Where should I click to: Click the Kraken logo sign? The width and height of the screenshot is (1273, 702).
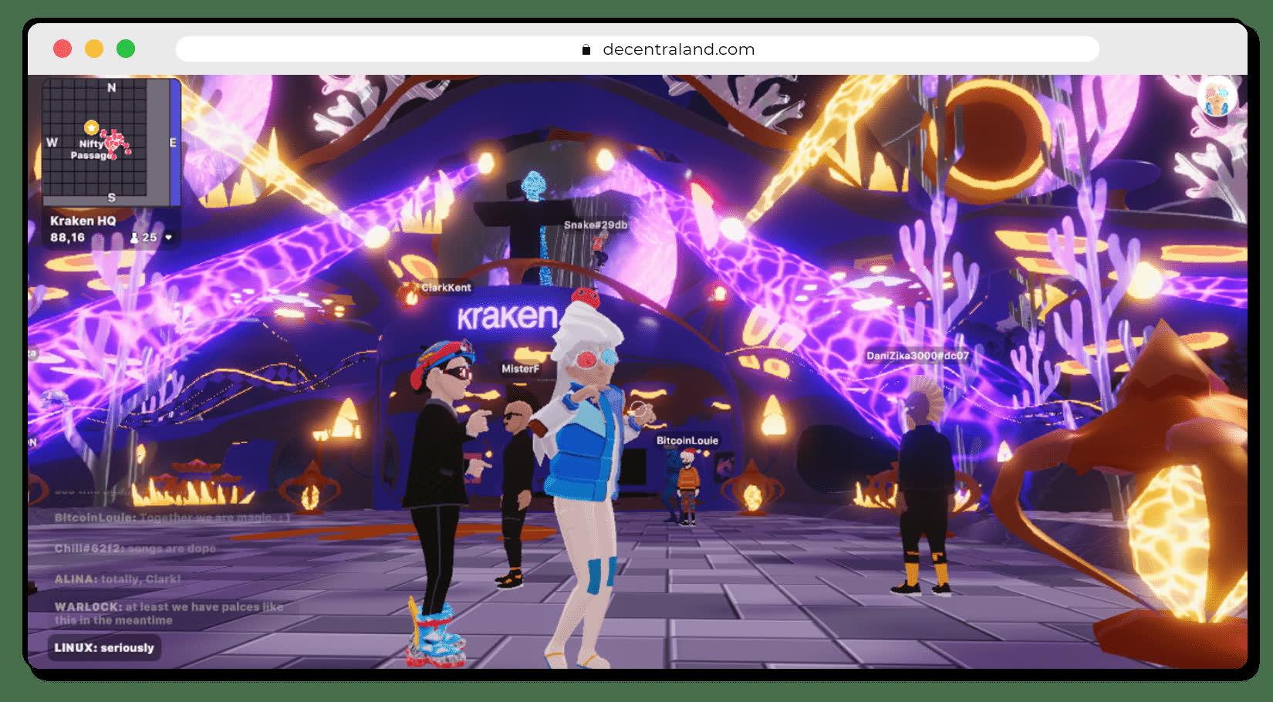point(507,317)
